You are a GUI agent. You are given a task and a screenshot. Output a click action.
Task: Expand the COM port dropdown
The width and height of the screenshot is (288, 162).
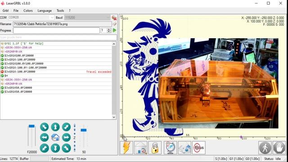[52, 18]
